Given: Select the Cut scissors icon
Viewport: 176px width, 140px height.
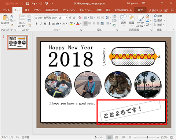Looking at the screenshot, I should point(12,16).
